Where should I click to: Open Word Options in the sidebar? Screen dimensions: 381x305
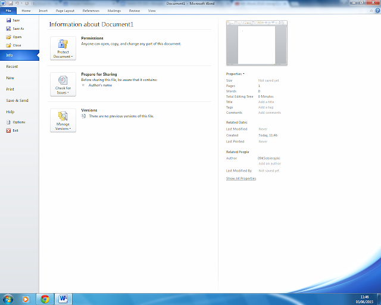click(15, 122)
